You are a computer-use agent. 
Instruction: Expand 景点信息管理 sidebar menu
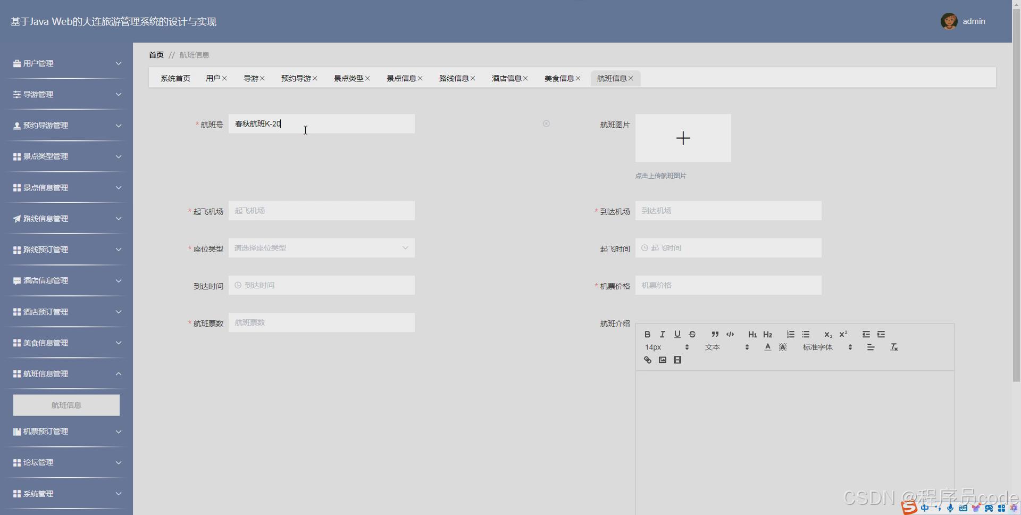(x=66, y=187)
